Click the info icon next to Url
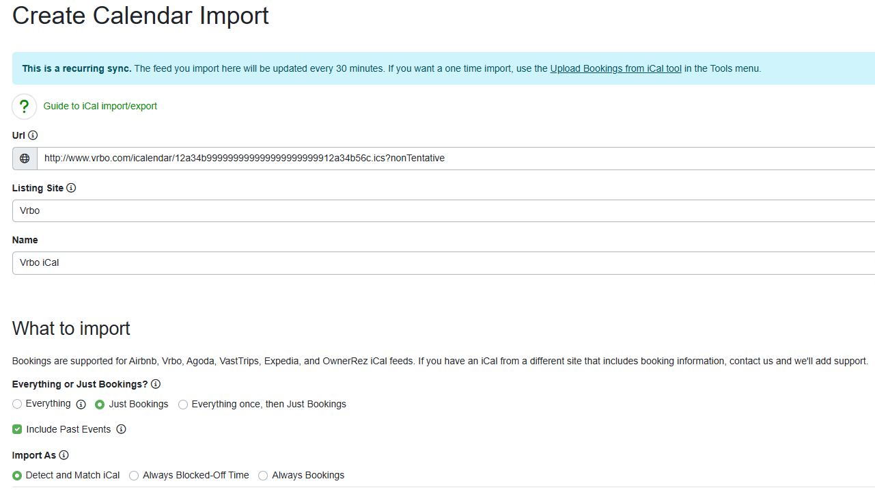The image size is (875, 490). [33, 135]
